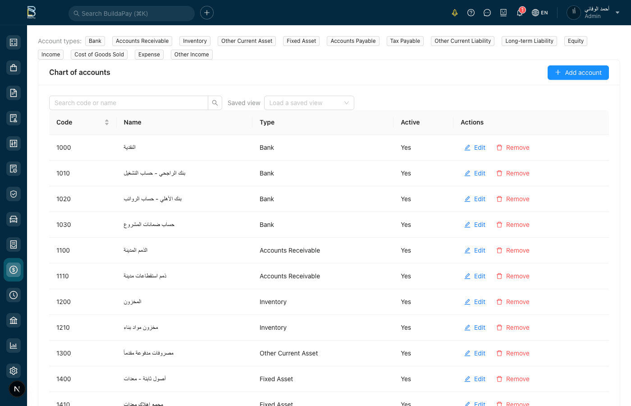Open the Load a saved view dropdown
631x406 pixels.
click(x=309, y=103)
